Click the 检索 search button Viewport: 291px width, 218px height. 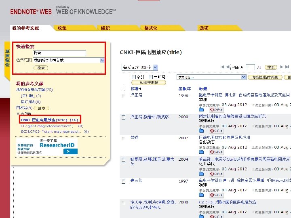click(41, 68)
